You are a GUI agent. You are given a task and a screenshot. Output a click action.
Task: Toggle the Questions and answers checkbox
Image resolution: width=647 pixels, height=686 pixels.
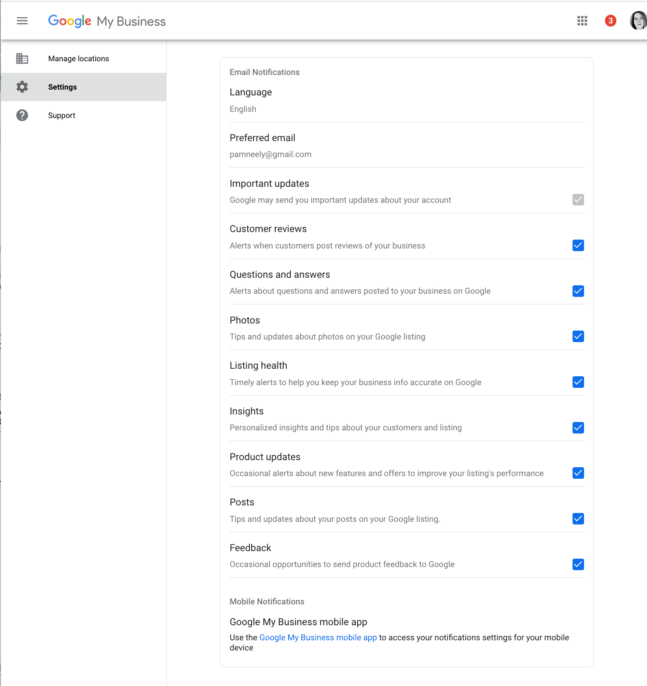tap(578, 291)
